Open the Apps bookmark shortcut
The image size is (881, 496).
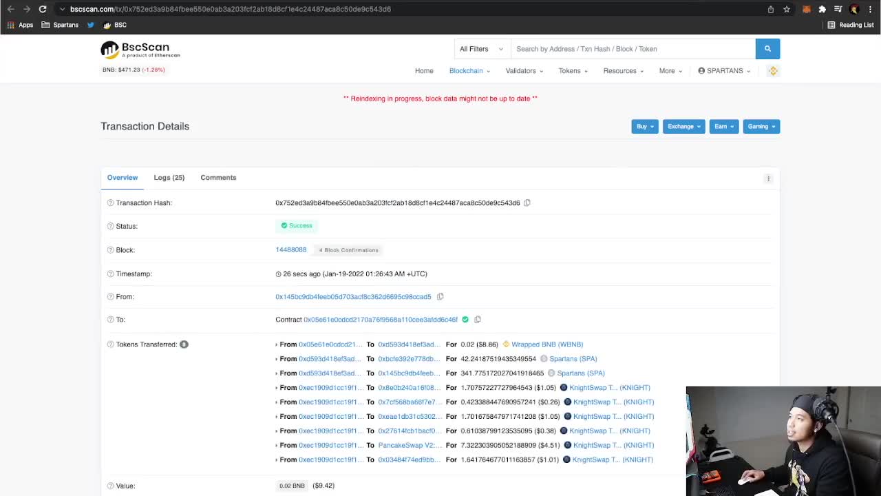coord(20,25)
